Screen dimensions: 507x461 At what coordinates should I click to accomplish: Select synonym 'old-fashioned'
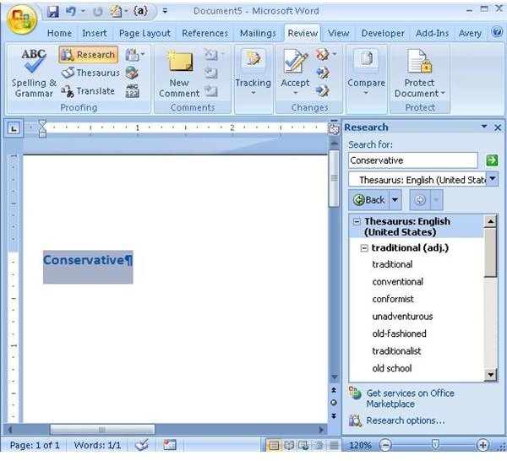click(399, 334)
